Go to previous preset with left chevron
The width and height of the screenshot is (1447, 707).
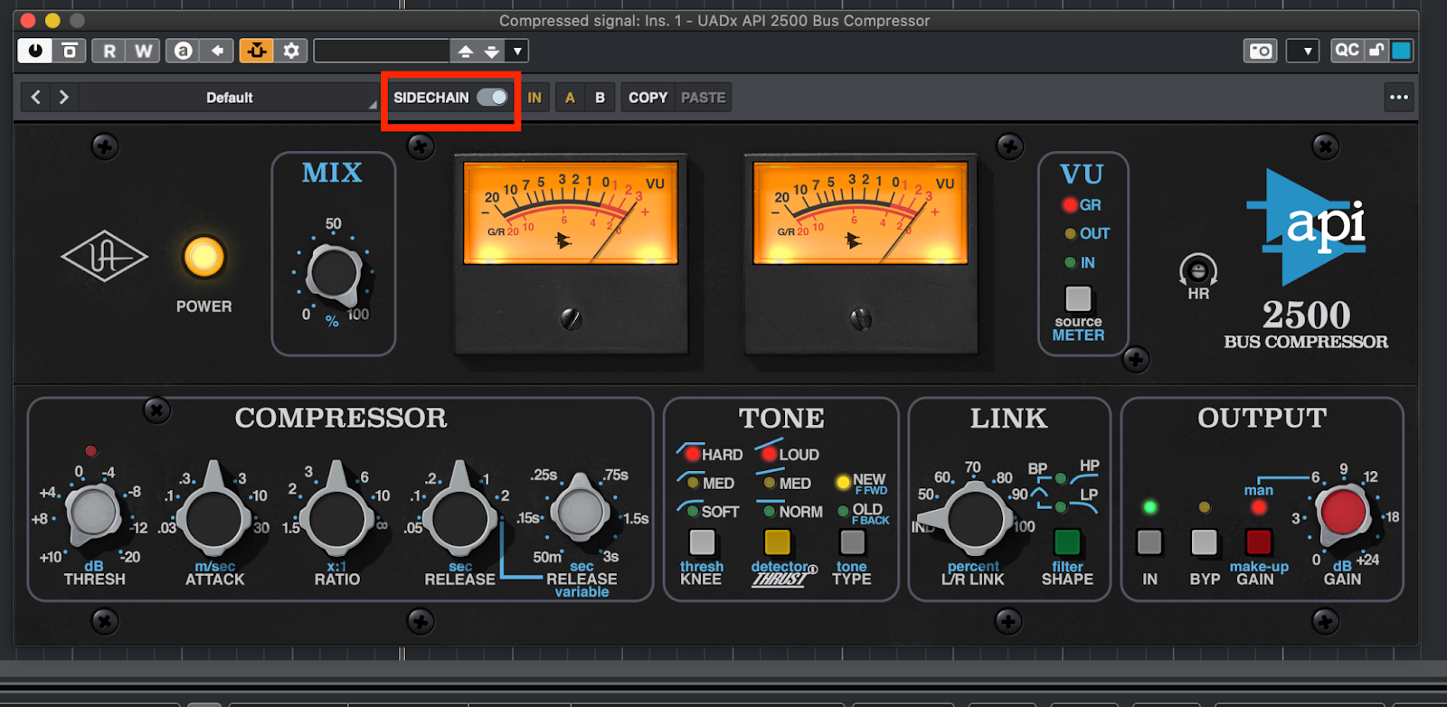(36, 97)
